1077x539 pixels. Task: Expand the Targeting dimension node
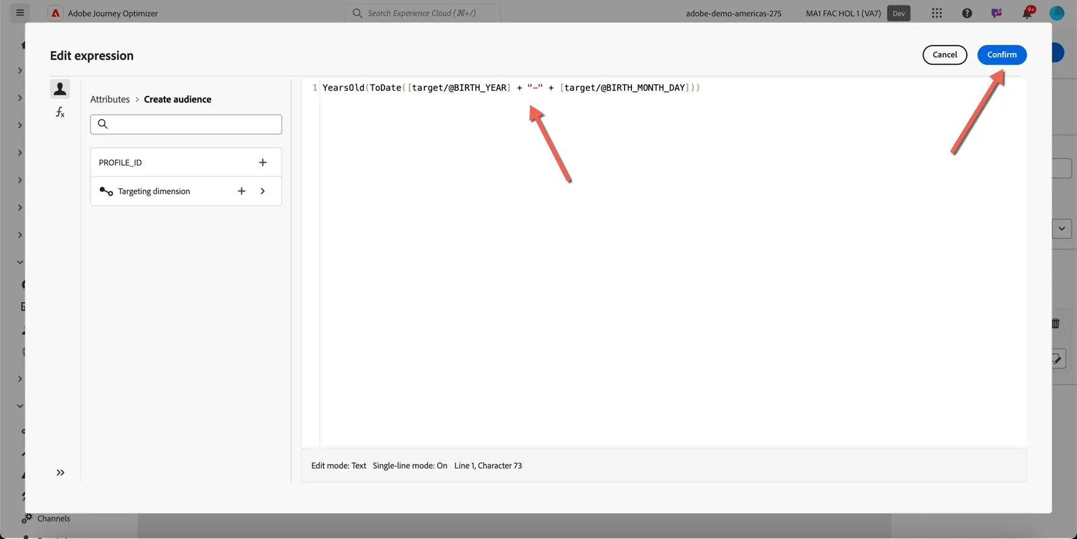click(x=262, y=191)
